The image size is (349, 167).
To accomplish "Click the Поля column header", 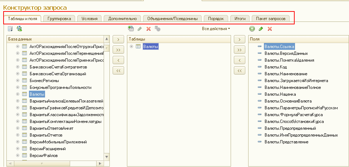I will (x=299, y=39).
